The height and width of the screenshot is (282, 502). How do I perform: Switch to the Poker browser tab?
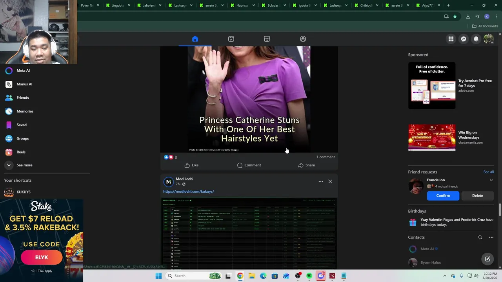(87, 5)
